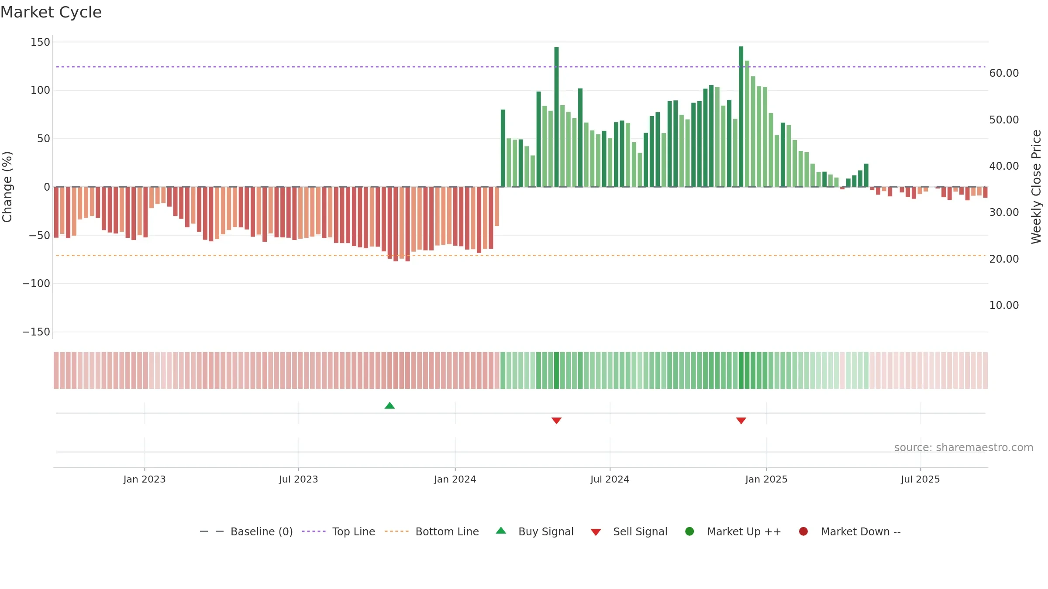Click the Sell Signal marker near Dec 2024
The height and width of the screenshot is (589, 1048).
741,421
